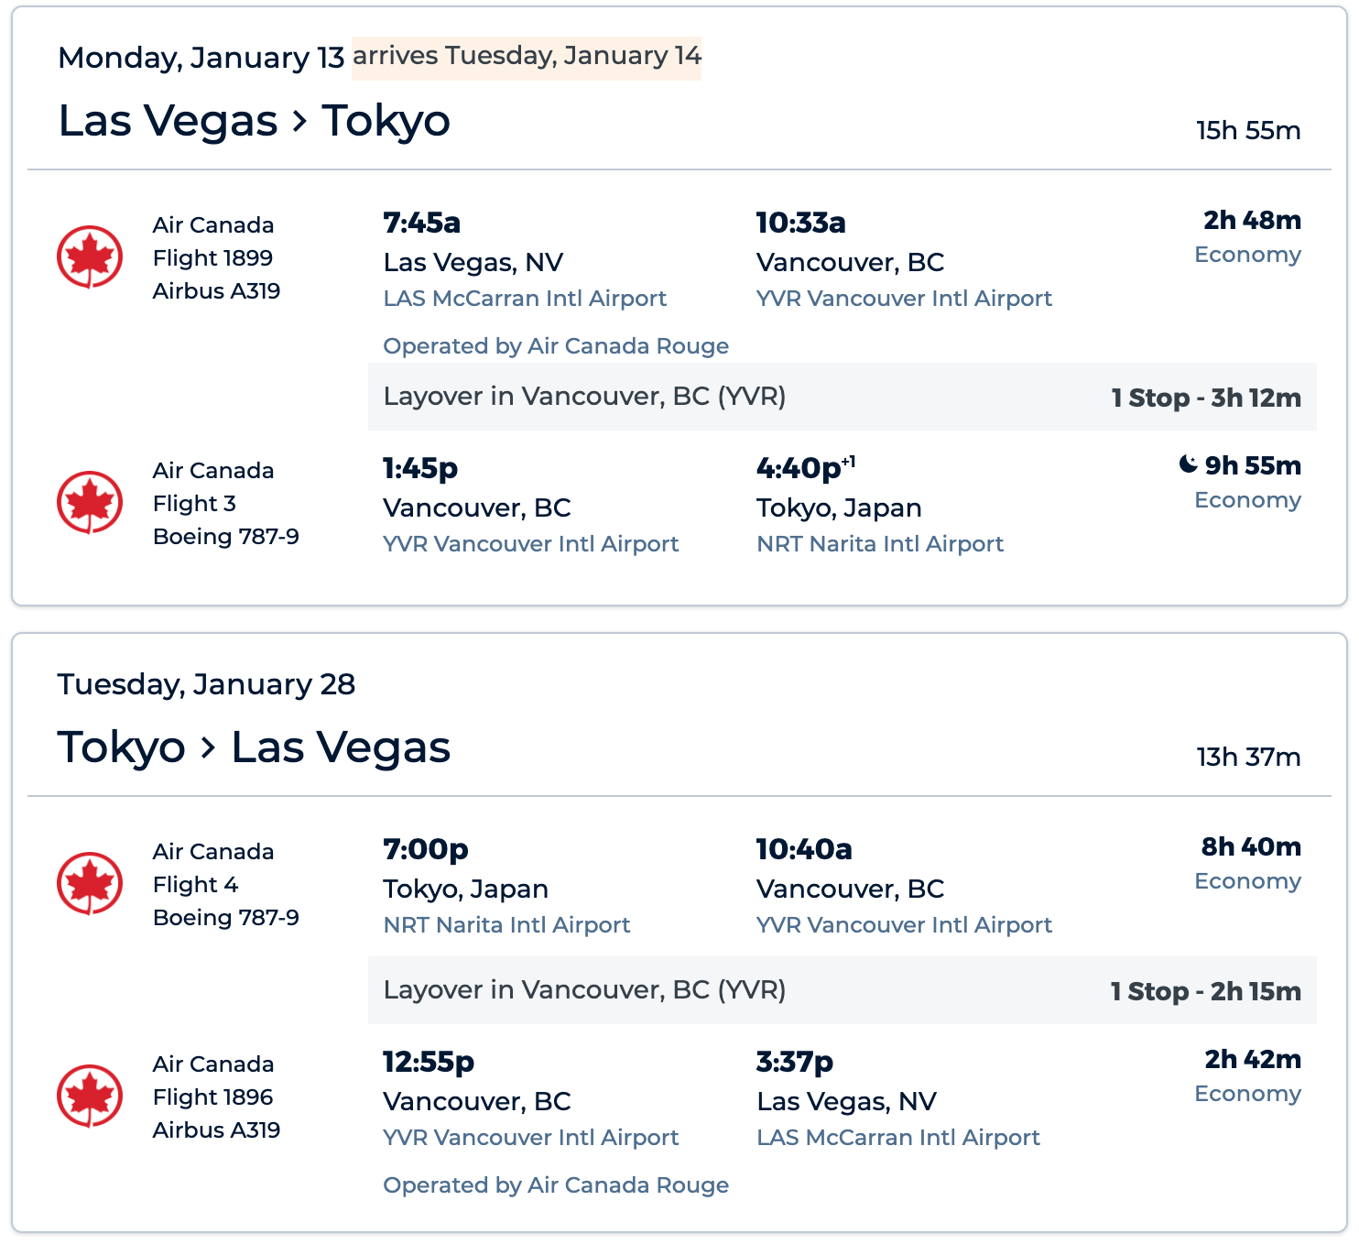Click Air Canada logo for Flight 1899
Image resolution: width=1359 pixels, height=1244 pixels.
tap(90, 256)
